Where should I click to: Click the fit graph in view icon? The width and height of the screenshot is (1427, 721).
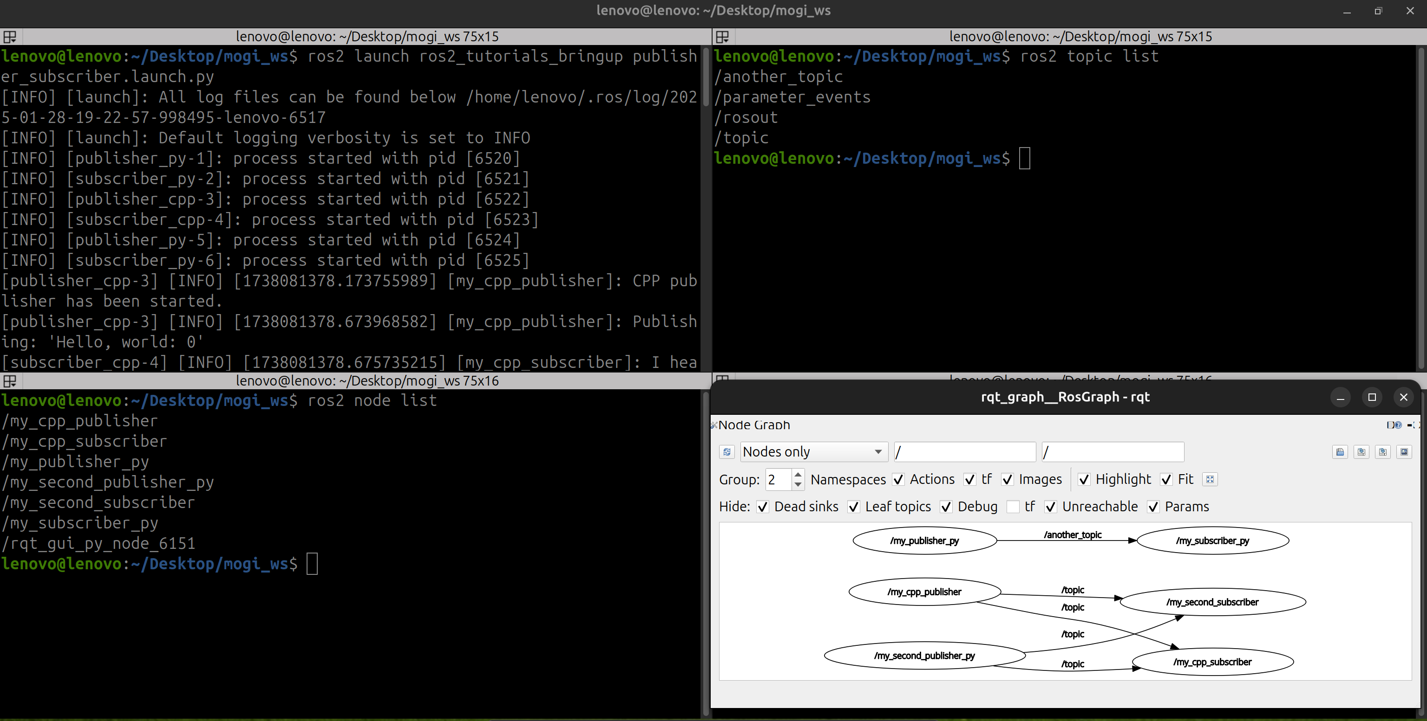(1210, 480)
